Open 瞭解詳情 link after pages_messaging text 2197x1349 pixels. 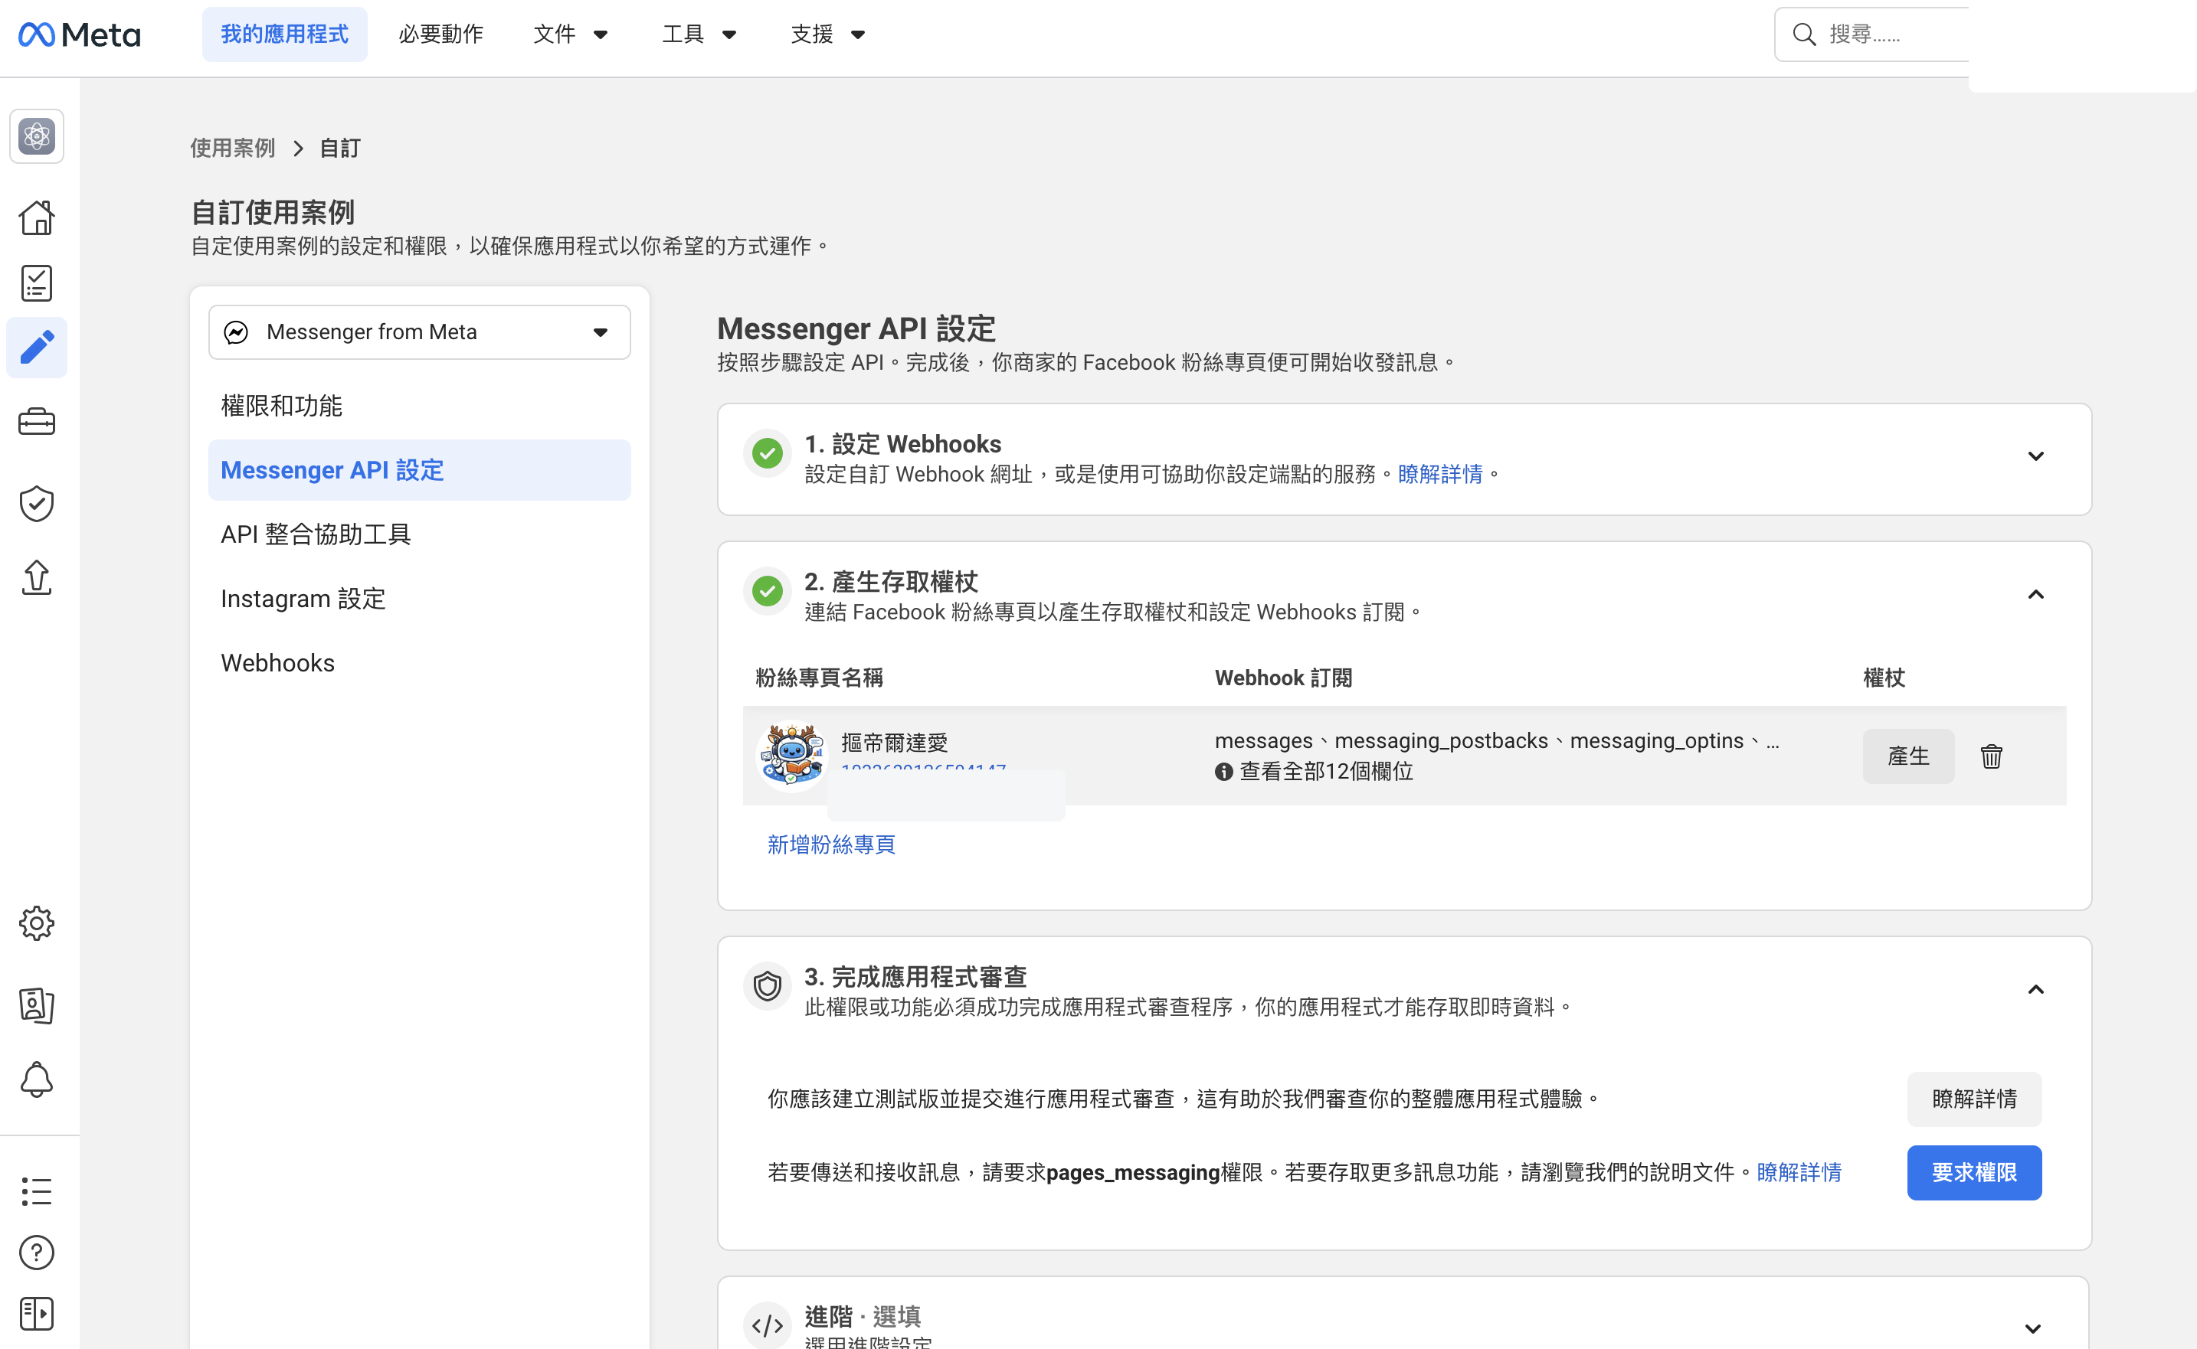[x=1799, y=1172]
